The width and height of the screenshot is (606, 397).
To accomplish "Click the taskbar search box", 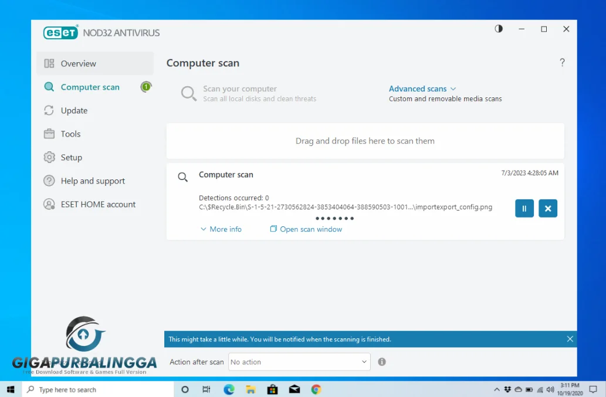I will pyautogui.click(x=98, y=389).
